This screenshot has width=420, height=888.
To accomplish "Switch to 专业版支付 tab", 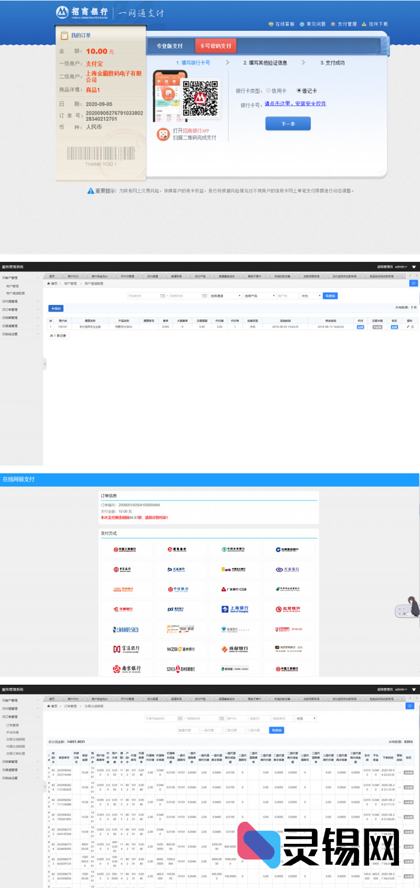I will click(170, 46).
